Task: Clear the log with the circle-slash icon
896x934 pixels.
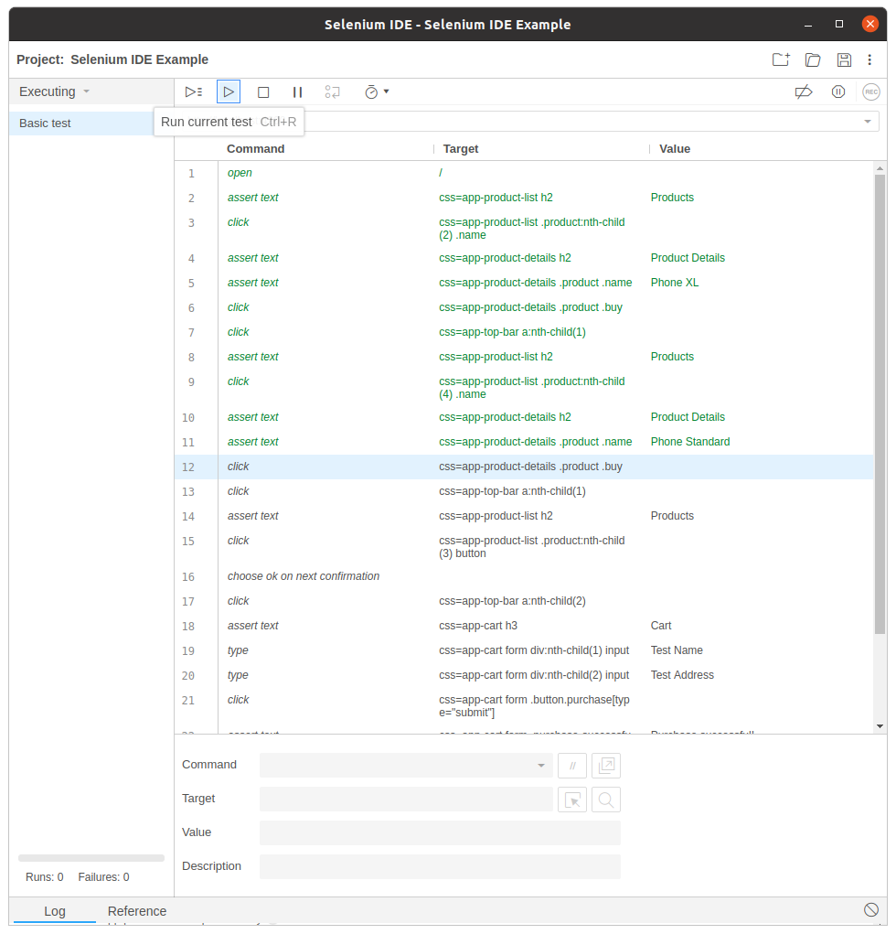Action: (871, 909)
